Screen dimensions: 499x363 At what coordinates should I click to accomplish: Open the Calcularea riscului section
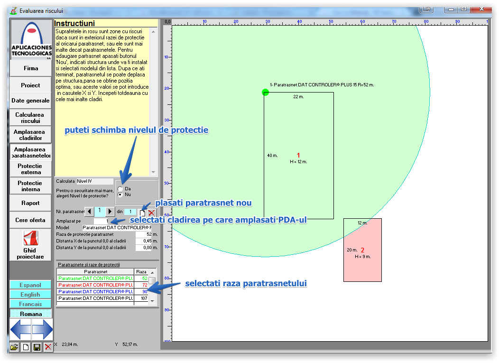[31, 118]
